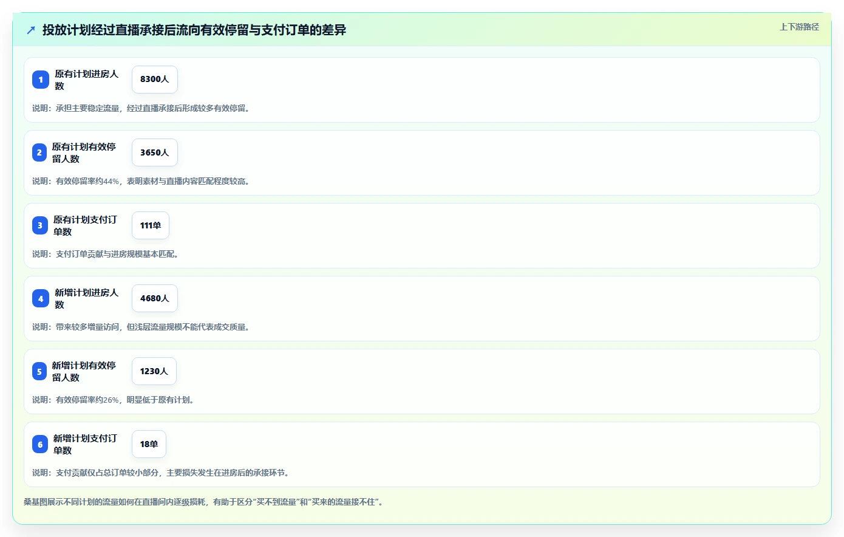Select step badge number 1
Viewport: 844px width, 537px height.
(x=41, y=80)
